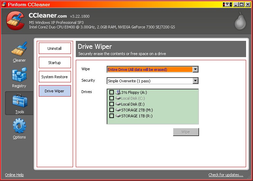Image resolution: width=253 pixels, height=181 pixels.
Task: Click the Local Disk (E:) label
Action: pyautogui.click(x=133, y=104)
